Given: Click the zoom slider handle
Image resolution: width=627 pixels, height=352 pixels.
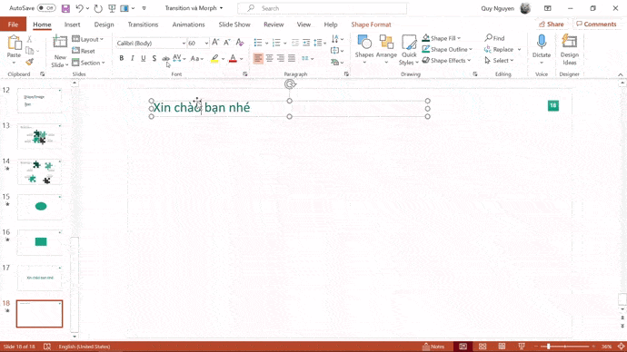Looking at the screenshot, I should (x=548, y=347).
